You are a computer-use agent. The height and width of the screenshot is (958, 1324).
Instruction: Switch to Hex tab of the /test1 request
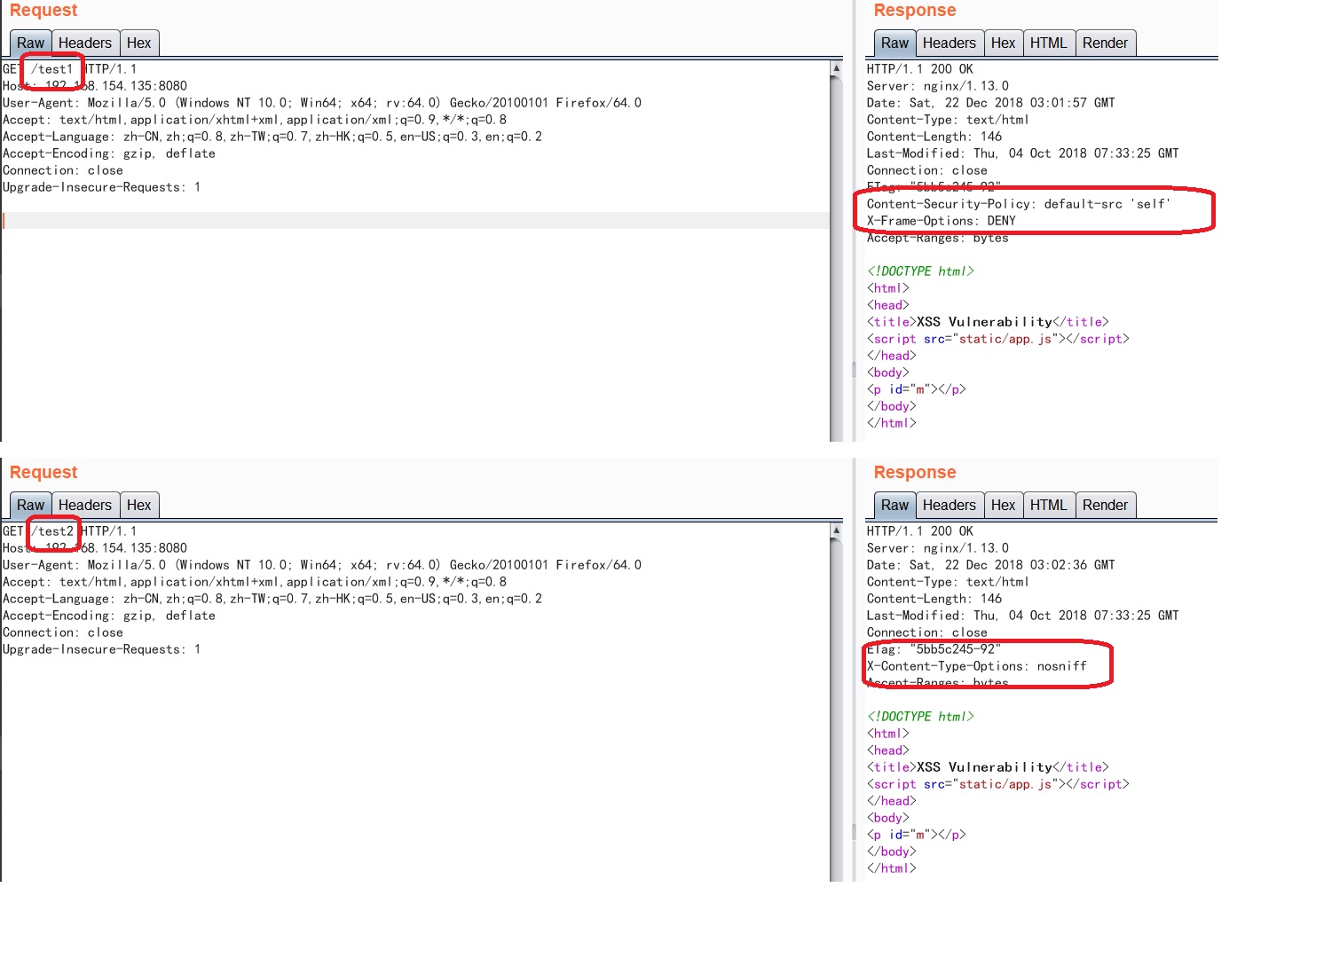coord(138,43)
